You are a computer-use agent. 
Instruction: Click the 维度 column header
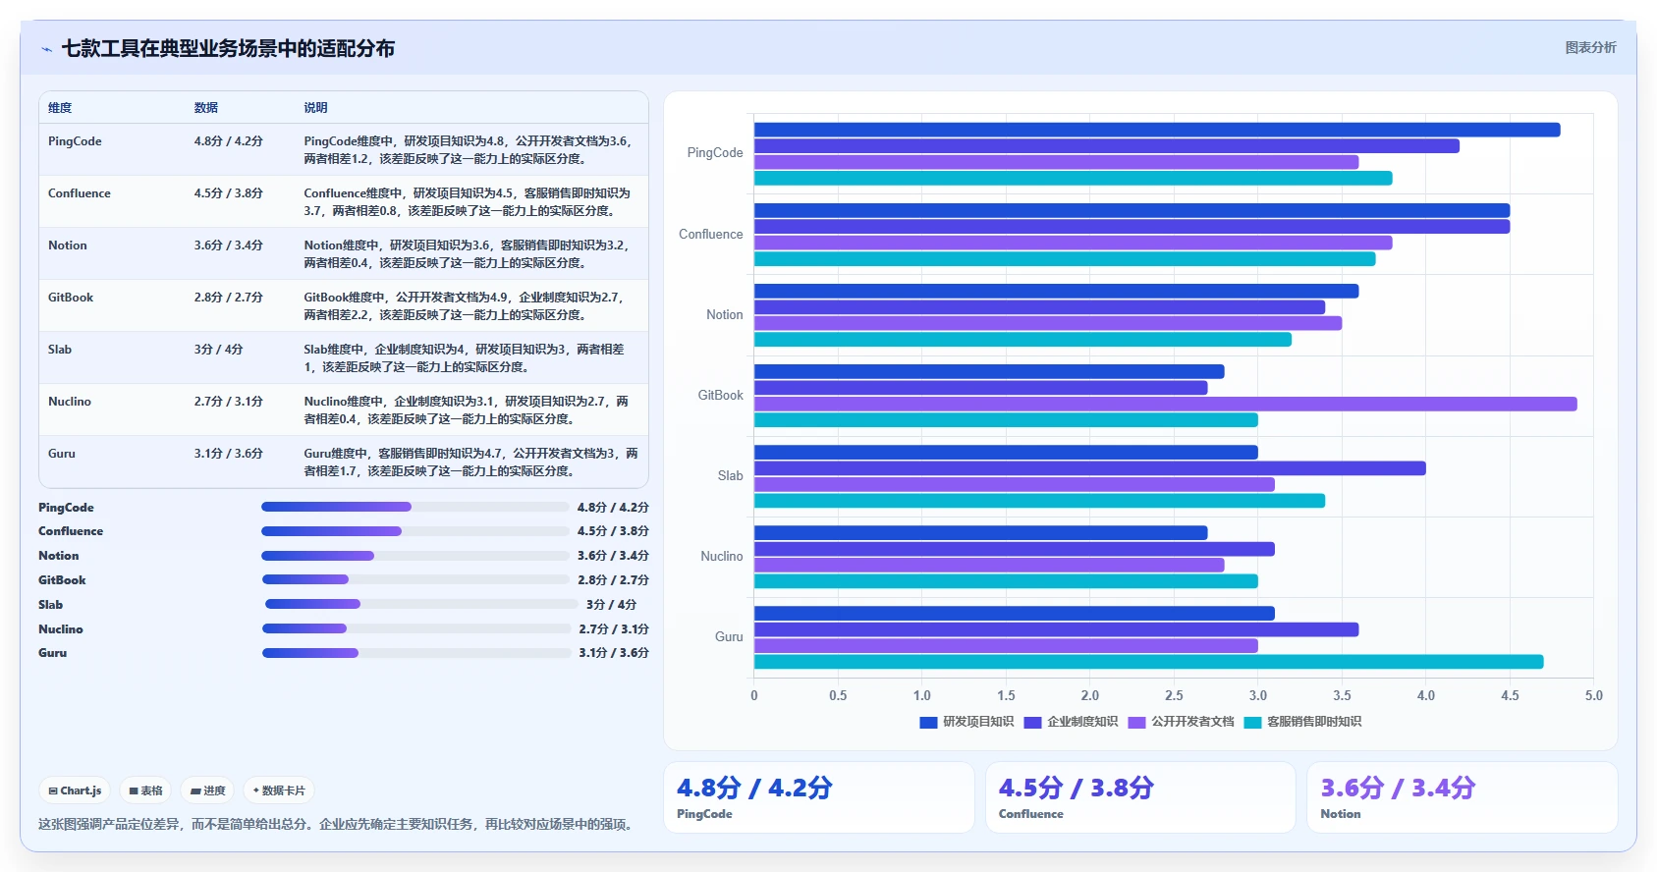click(x=60, y=108)
